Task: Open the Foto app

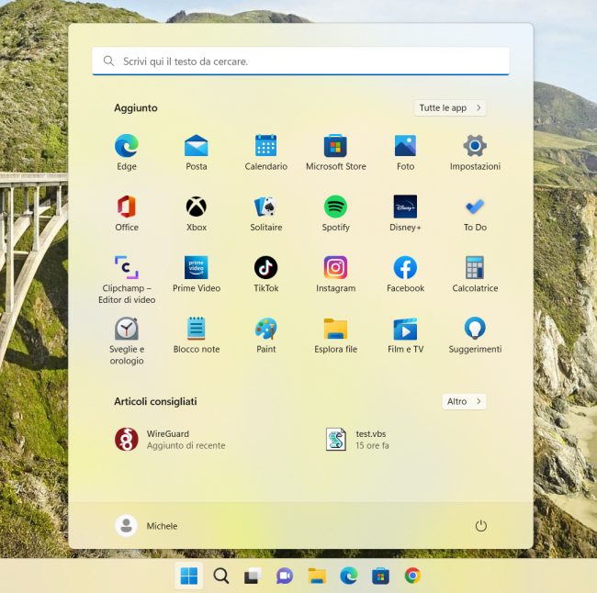Action: click(x=405, y=152)
